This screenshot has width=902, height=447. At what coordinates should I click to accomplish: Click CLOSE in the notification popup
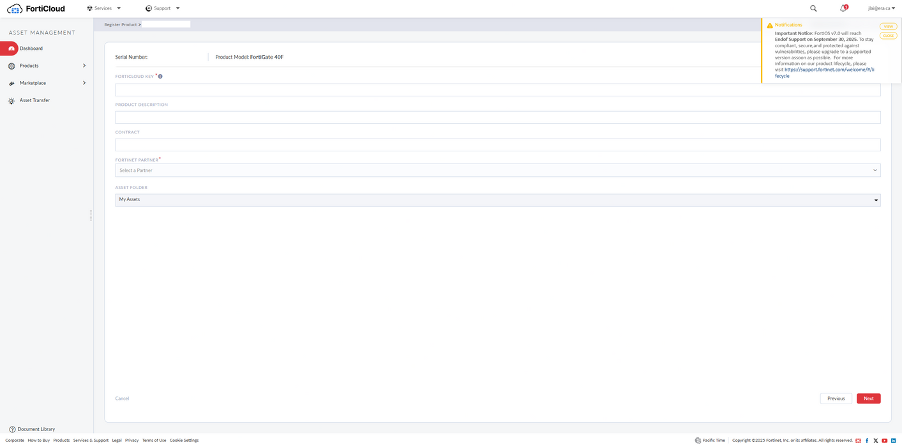(889, 36)
